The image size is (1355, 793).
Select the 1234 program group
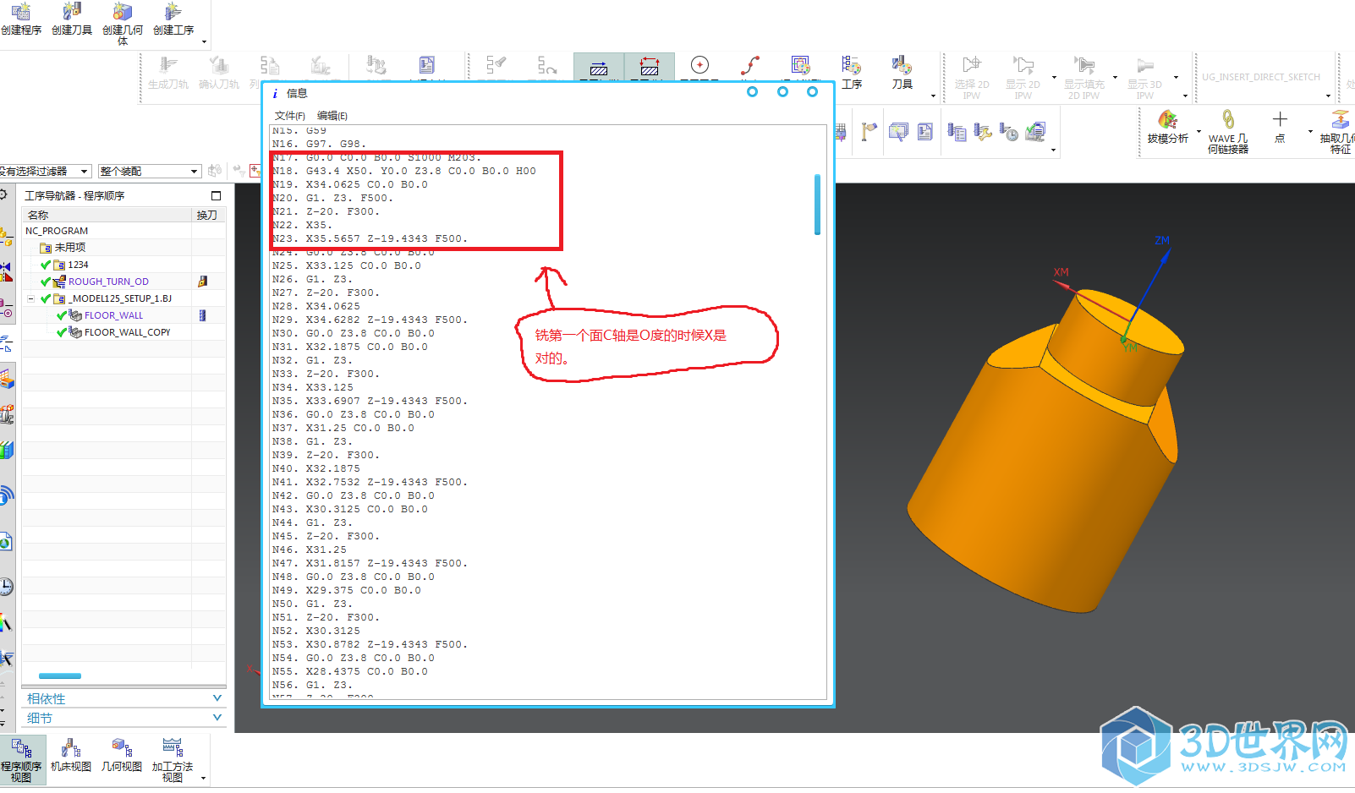pyautogui.click(x=78, y=265)
